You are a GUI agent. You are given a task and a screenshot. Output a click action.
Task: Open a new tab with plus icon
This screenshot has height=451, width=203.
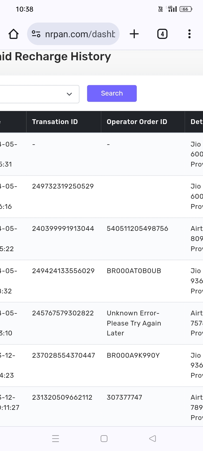pyautogui.click(x=134, y=34)
